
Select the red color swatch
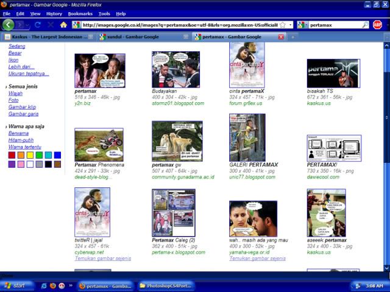pos(12,155)
